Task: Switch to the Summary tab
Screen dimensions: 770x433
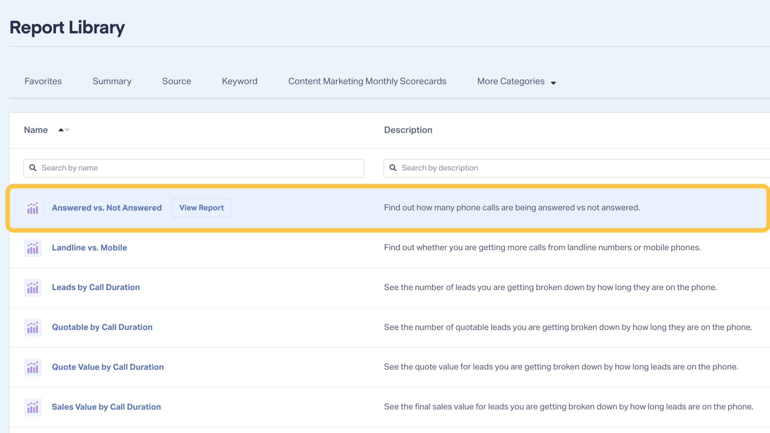Action: pos(112,81)
